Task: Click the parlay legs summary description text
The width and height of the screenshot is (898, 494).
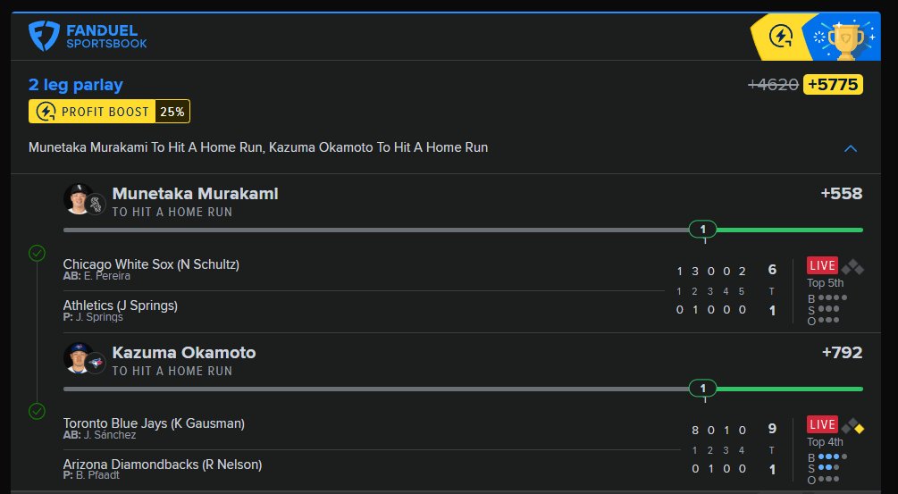Action: coord(258,147)
